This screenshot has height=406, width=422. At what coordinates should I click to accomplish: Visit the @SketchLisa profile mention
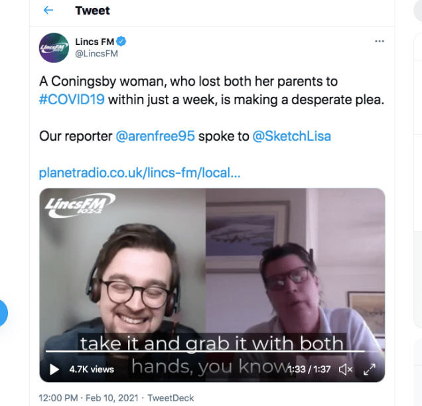[291, 136]
